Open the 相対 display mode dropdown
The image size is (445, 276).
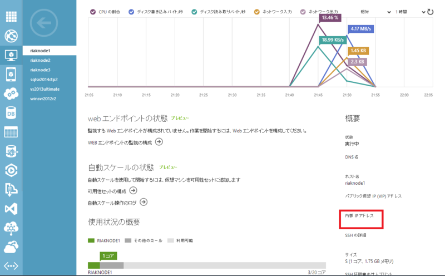coord(375,12)
